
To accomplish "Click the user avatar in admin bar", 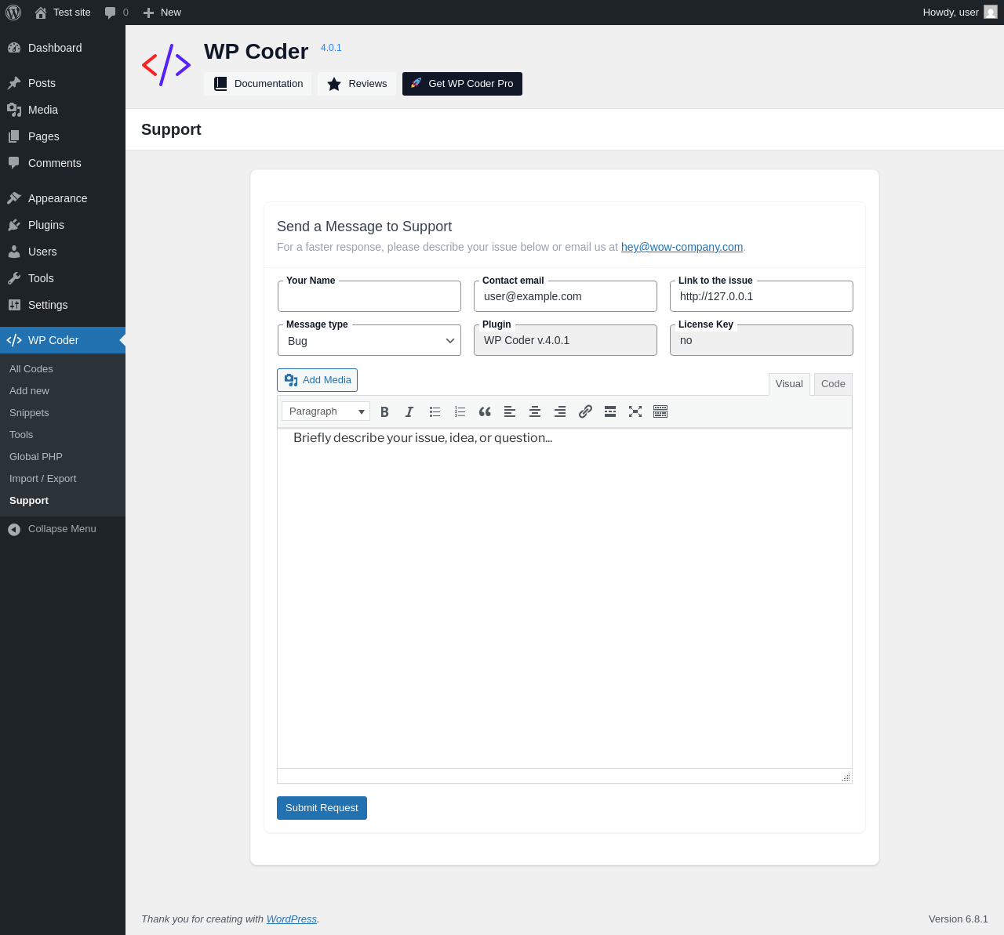I will 991,13.
